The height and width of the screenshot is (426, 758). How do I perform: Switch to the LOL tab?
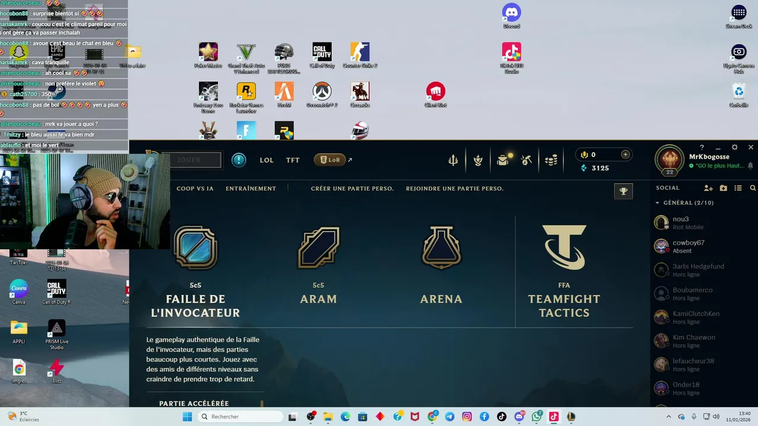[266, 160]
